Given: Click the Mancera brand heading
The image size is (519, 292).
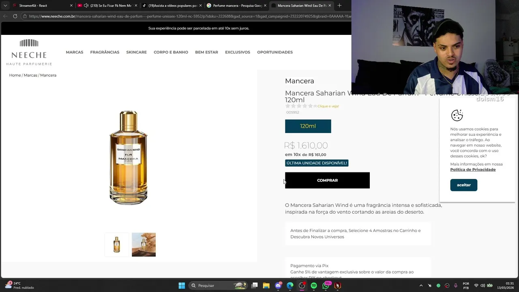Looking at the screenshot, I should click(300, 81).
